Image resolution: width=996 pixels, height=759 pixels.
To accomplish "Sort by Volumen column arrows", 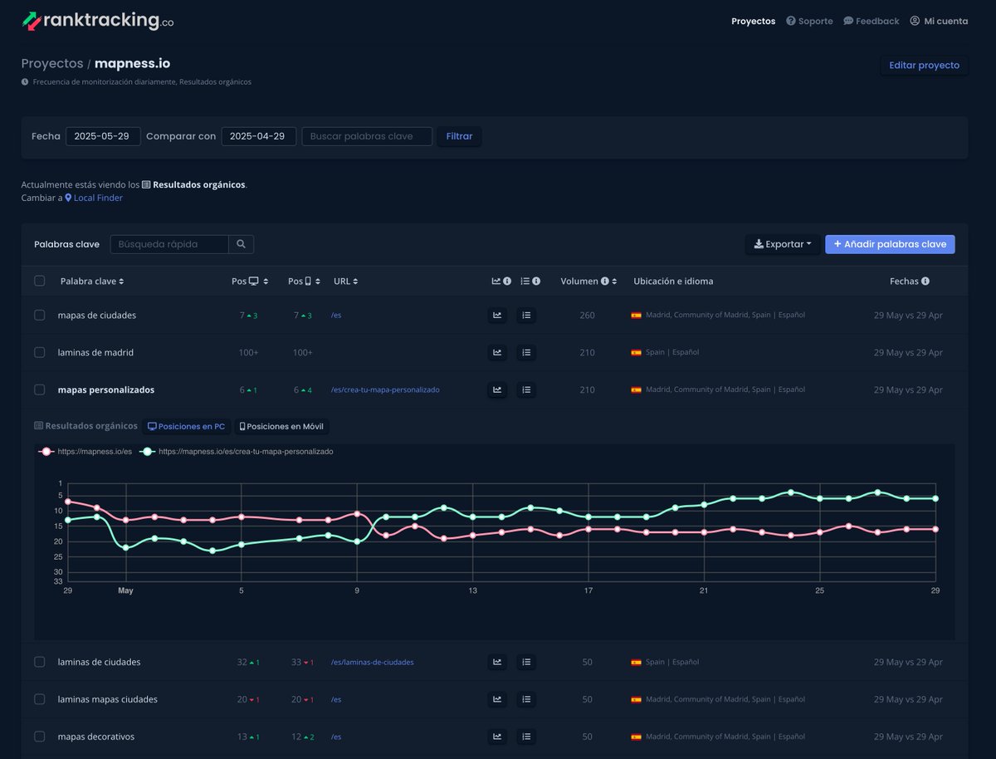I will pyautogui.click(x=614, y=282).
